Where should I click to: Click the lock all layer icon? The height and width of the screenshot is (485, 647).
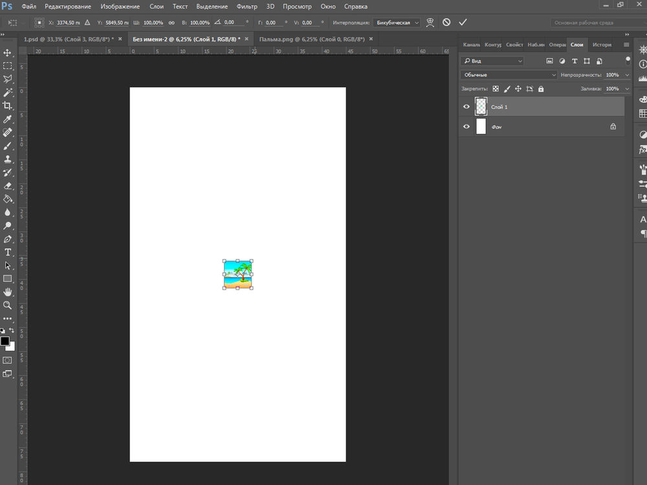pos(541,89)
